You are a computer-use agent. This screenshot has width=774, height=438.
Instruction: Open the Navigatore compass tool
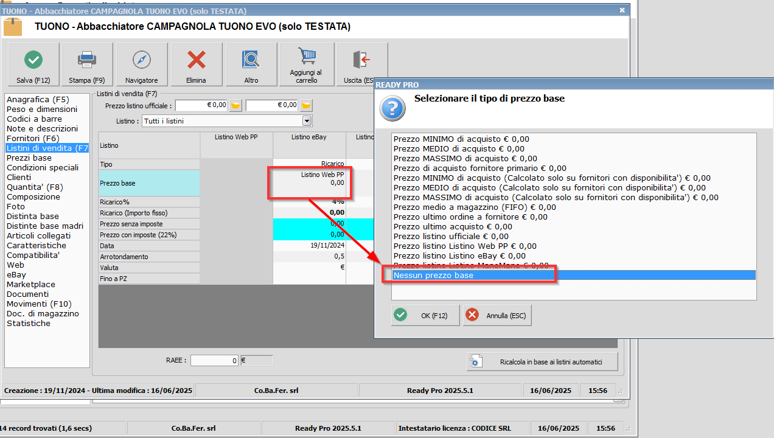pos(141,64)
